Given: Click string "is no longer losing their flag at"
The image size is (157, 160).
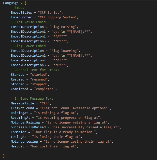Looking at the screenshot, I should [x=78, y=142].
